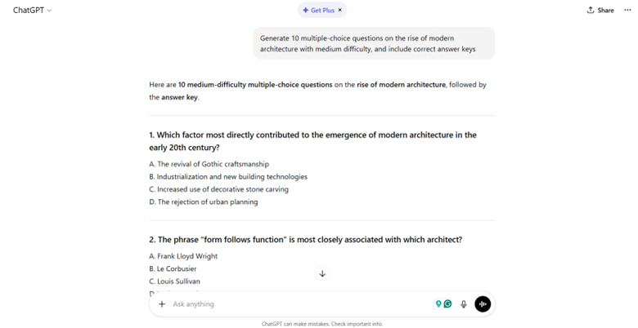Open the ChatGPT model selector dropdown

32,11
